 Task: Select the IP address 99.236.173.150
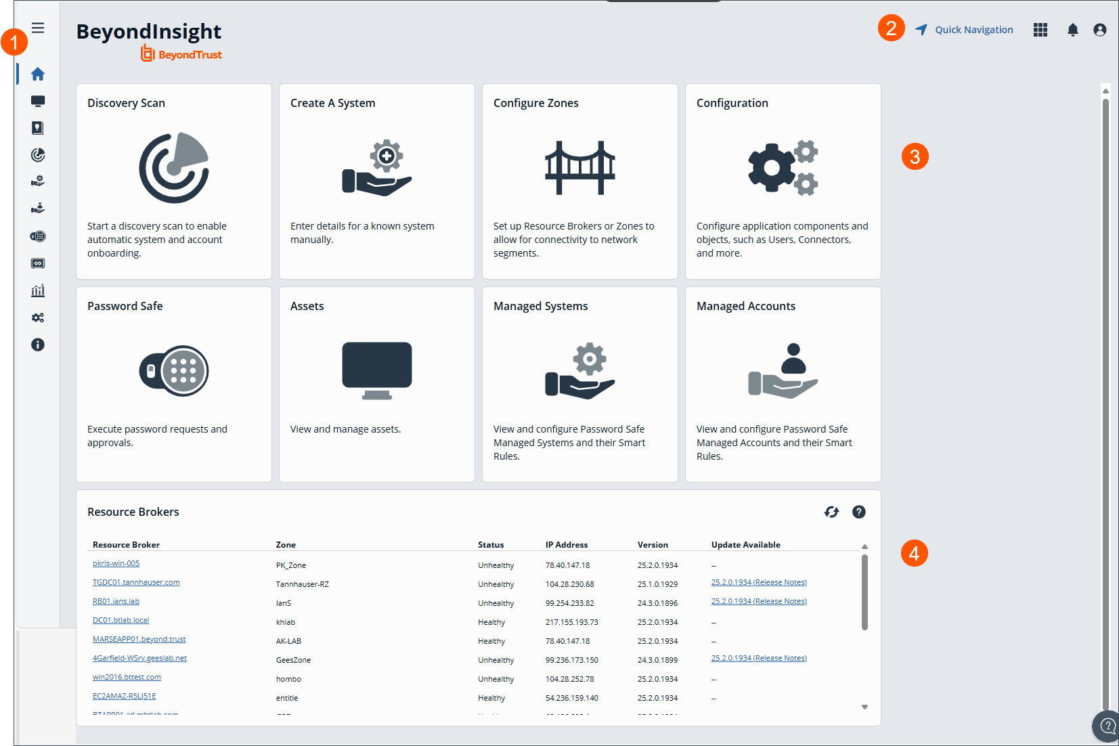pyautogui.click(x=572, y=660)
